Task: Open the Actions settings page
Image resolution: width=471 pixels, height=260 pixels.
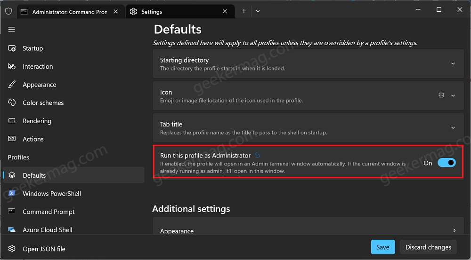Action: [x=73, y=139]
